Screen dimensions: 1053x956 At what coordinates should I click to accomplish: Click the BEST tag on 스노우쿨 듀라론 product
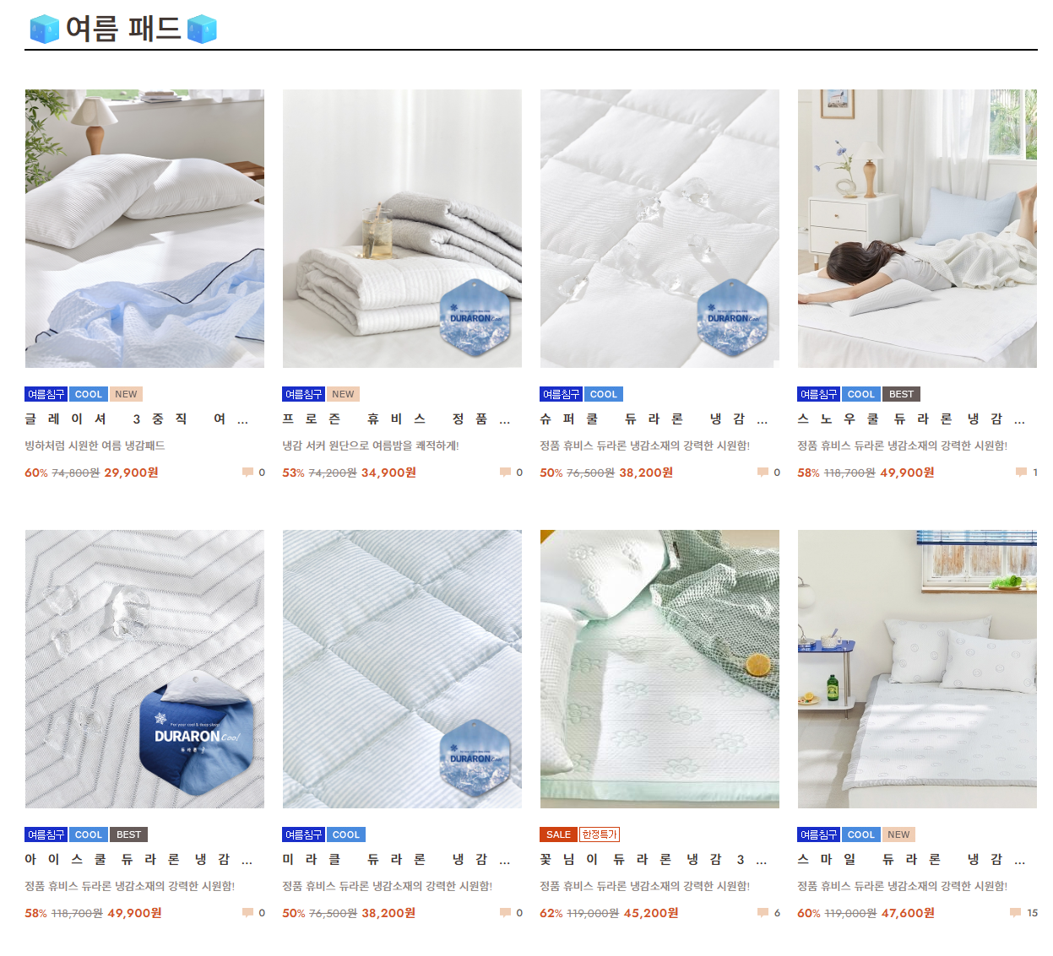[x=901, y=394]
